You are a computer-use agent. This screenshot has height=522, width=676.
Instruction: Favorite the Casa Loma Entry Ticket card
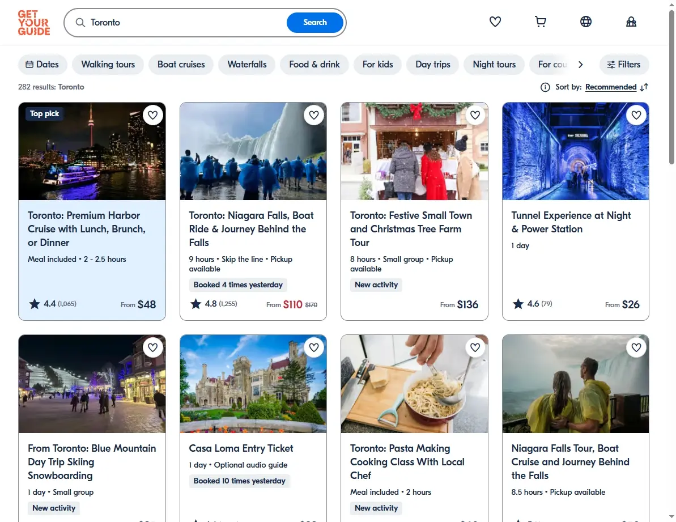[x=314, y=347]
